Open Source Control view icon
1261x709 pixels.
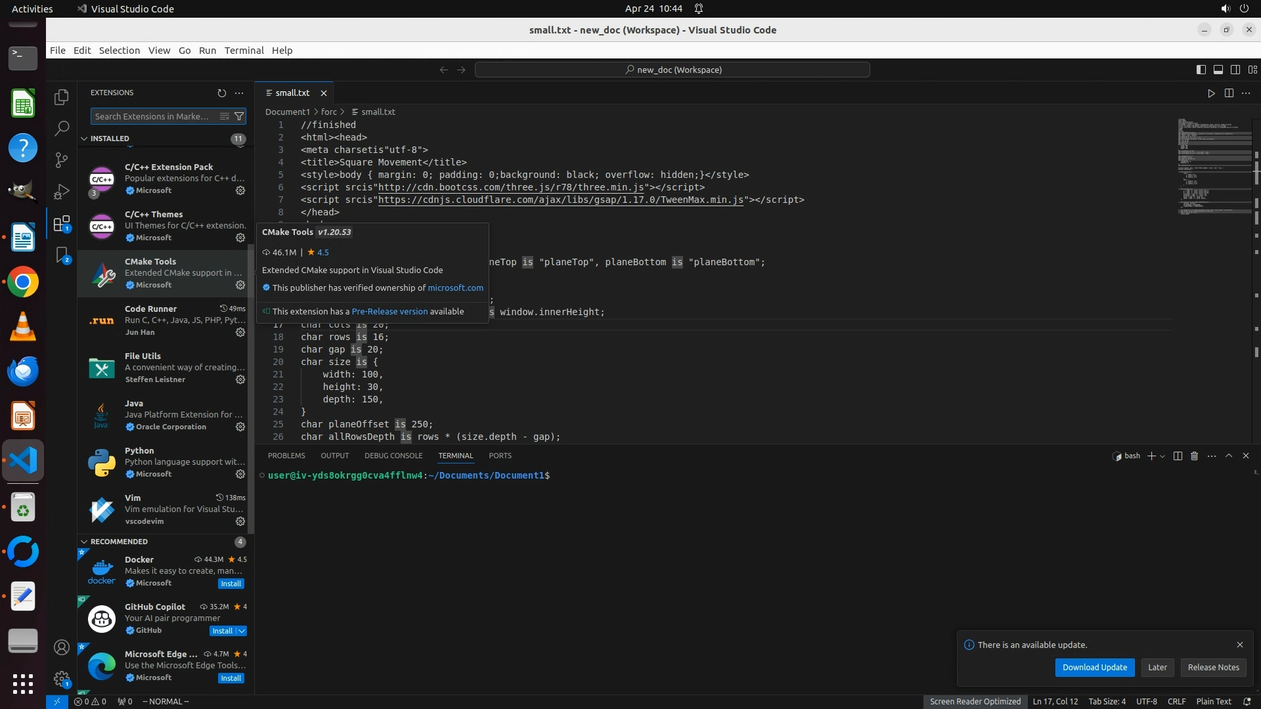click(x=62, y=160)
